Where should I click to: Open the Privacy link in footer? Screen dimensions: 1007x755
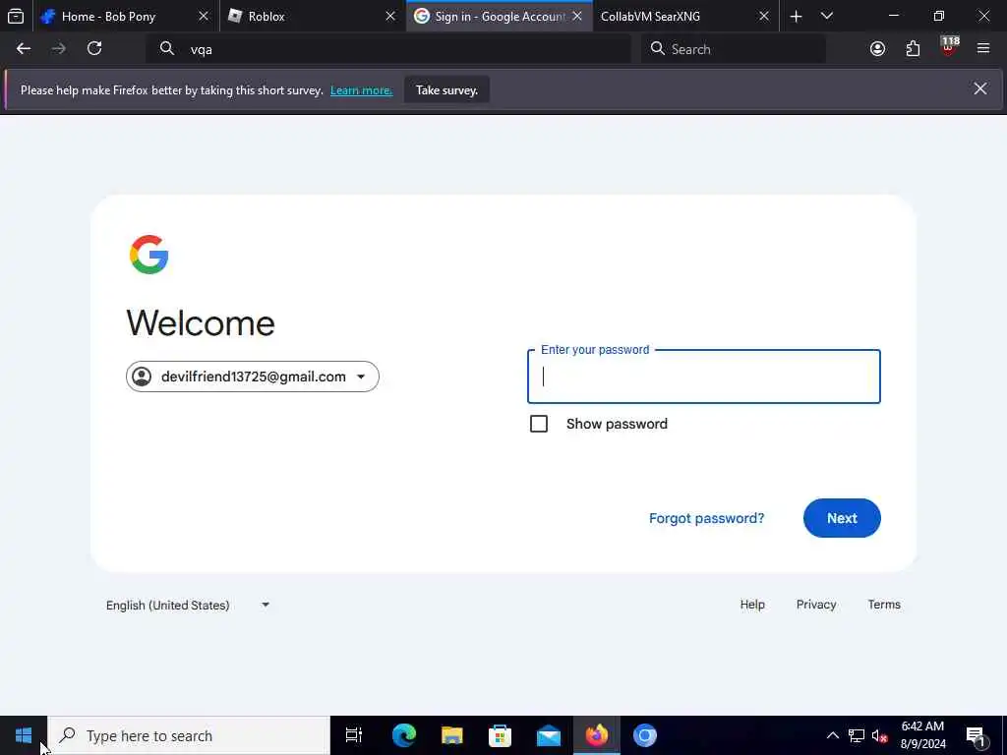[816, 605]
